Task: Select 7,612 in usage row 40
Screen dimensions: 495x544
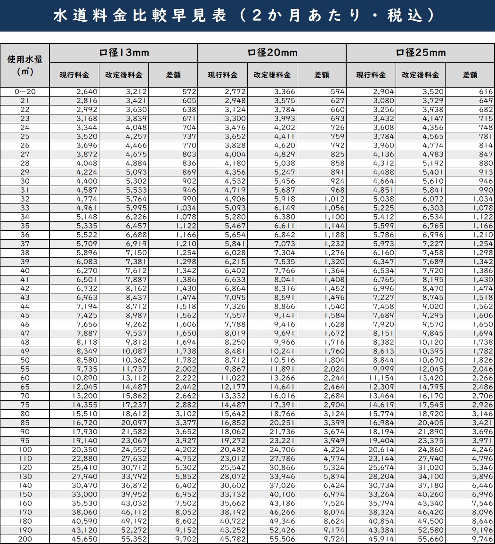Action: click(x=136, y=271)
